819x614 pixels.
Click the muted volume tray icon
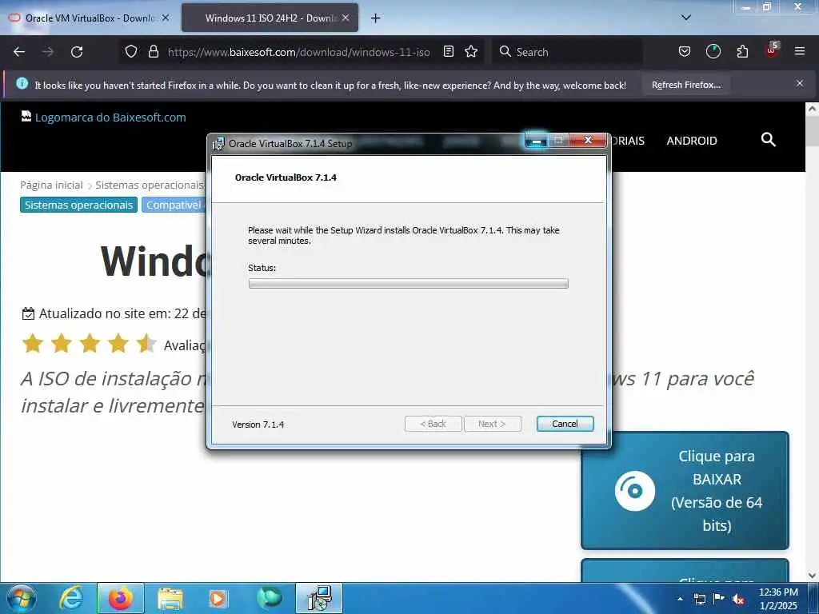point(738,599)
